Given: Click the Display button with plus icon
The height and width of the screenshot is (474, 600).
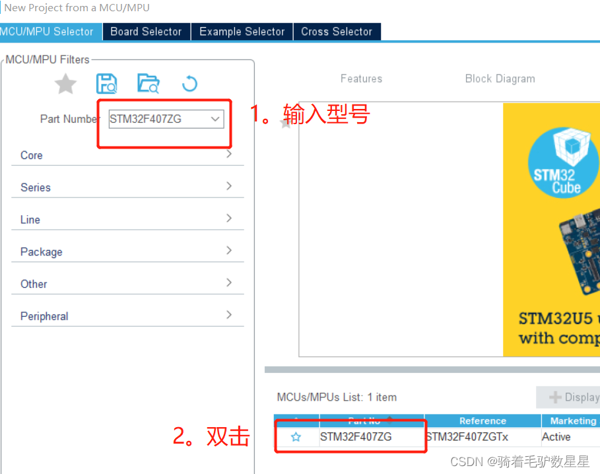Looking at the screenshot, I should pyautogui.click(x=568, y=397).
